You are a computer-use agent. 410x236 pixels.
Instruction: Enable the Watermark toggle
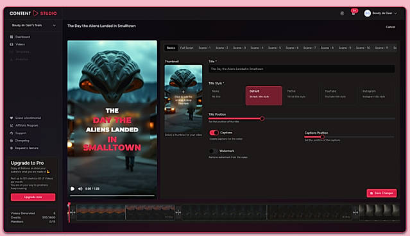(x=214, y=151)
